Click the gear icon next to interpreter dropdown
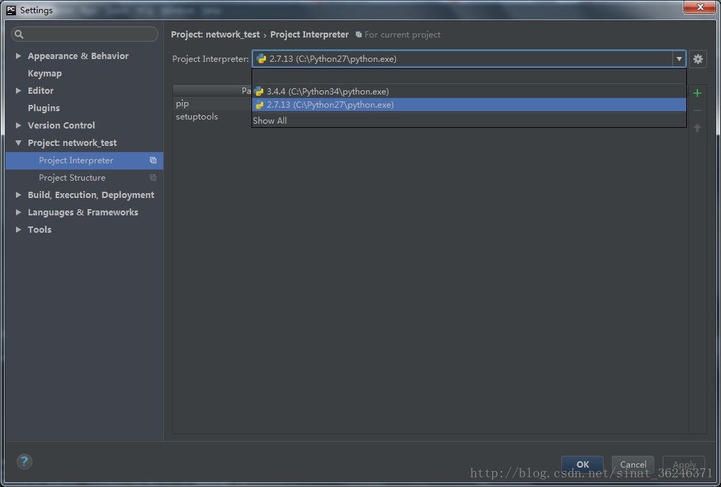721x487 pixels. pyautogui.click(x=697, y=59)
